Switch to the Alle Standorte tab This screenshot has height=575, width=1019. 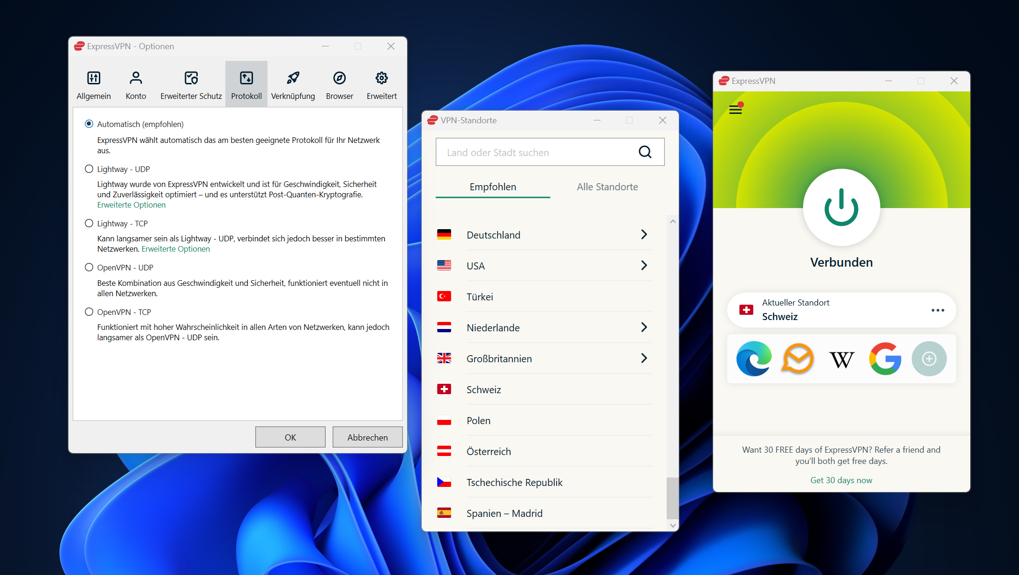(607, 187)
